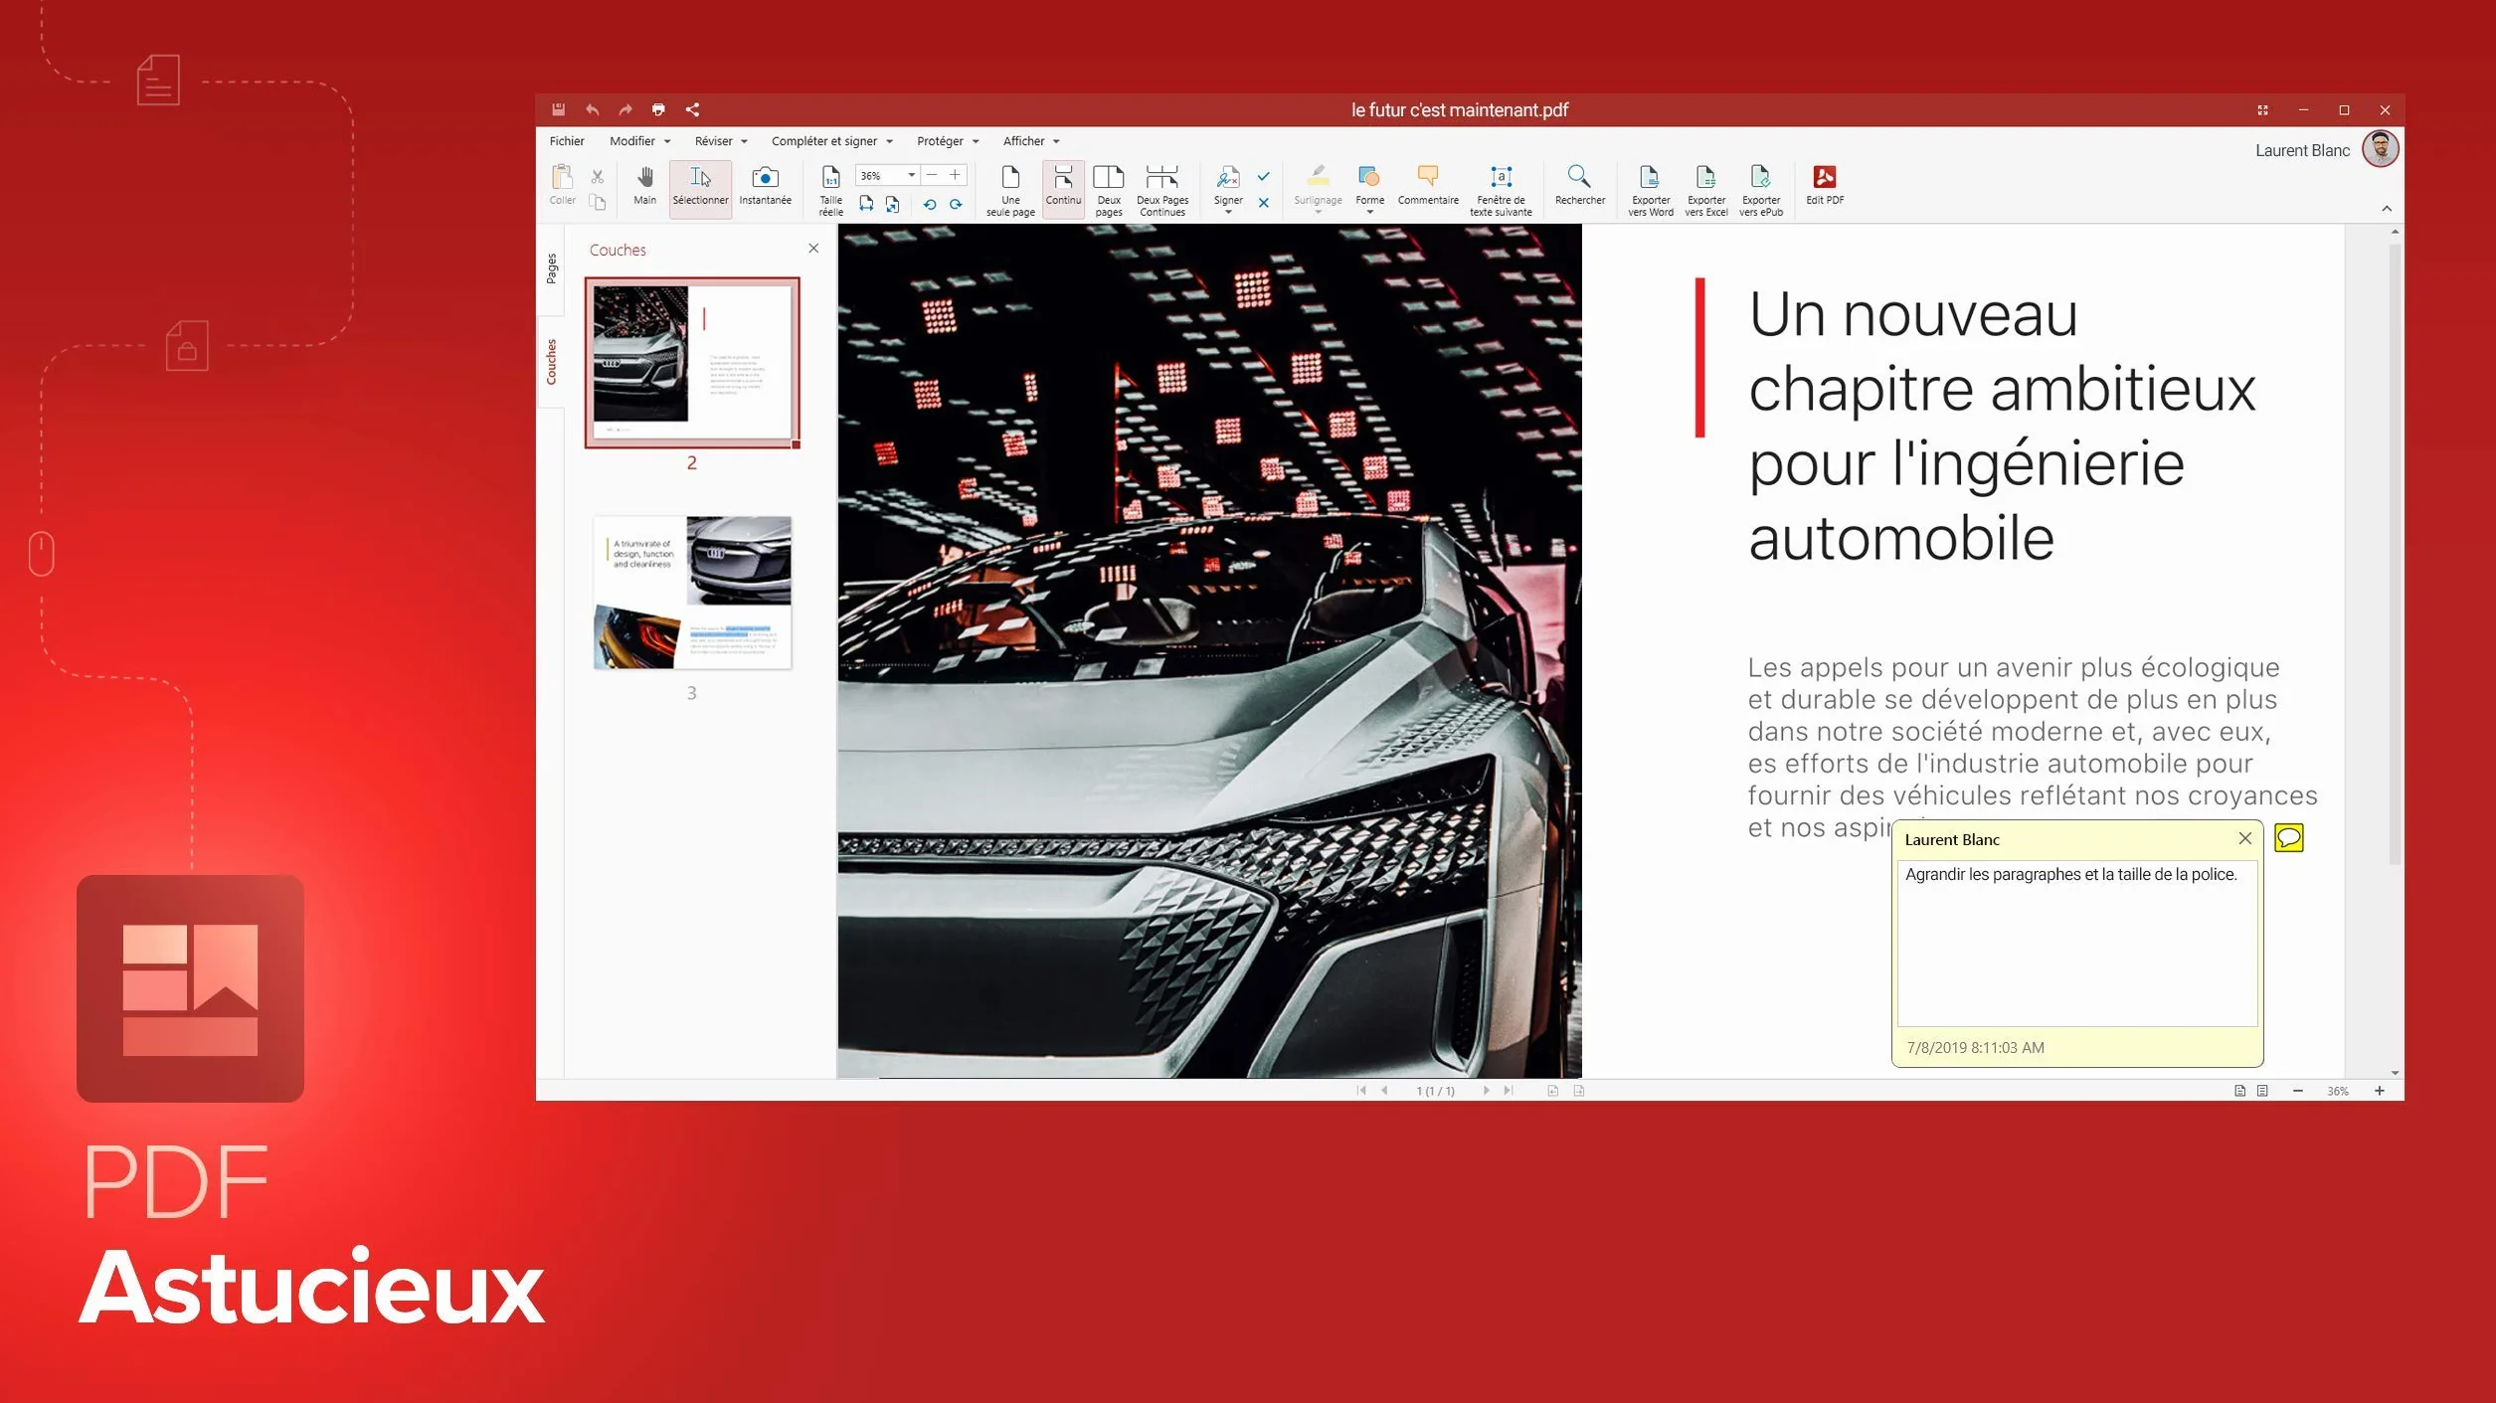Click the save icon in title bar
This screenshot has width=2496, height=1403.
click(559, 109)
